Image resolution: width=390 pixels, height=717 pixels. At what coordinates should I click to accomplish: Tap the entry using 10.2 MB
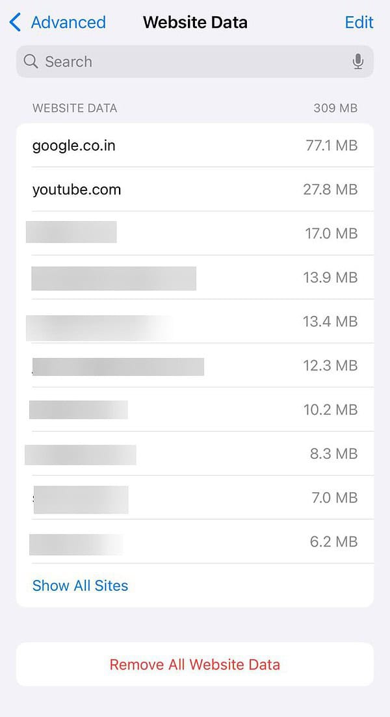[195, 410]
